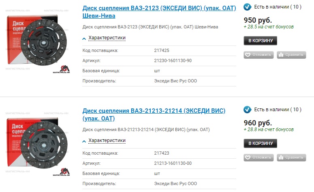Screen dimensions: 314x192
Task: Open the ВАЗ-2123 Шеви-Нива clutch disc link
Action: (159, 12)
